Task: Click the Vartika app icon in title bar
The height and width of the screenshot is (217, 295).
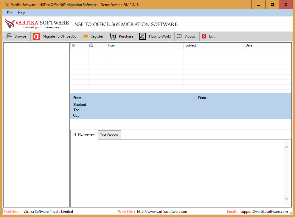Action: coord(7,4)
